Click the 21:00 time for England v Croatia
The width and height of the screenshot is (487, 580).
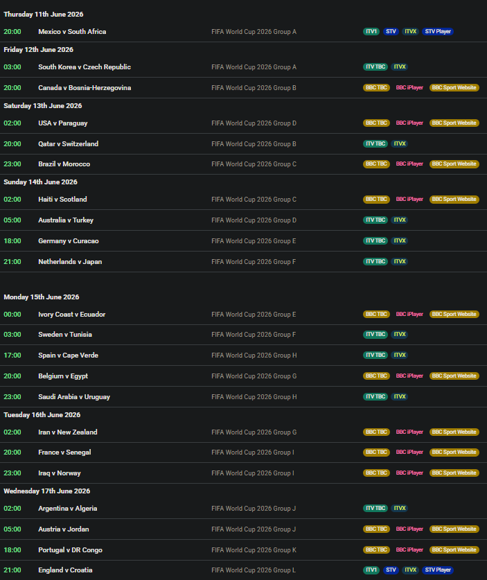tap(12, 570)
